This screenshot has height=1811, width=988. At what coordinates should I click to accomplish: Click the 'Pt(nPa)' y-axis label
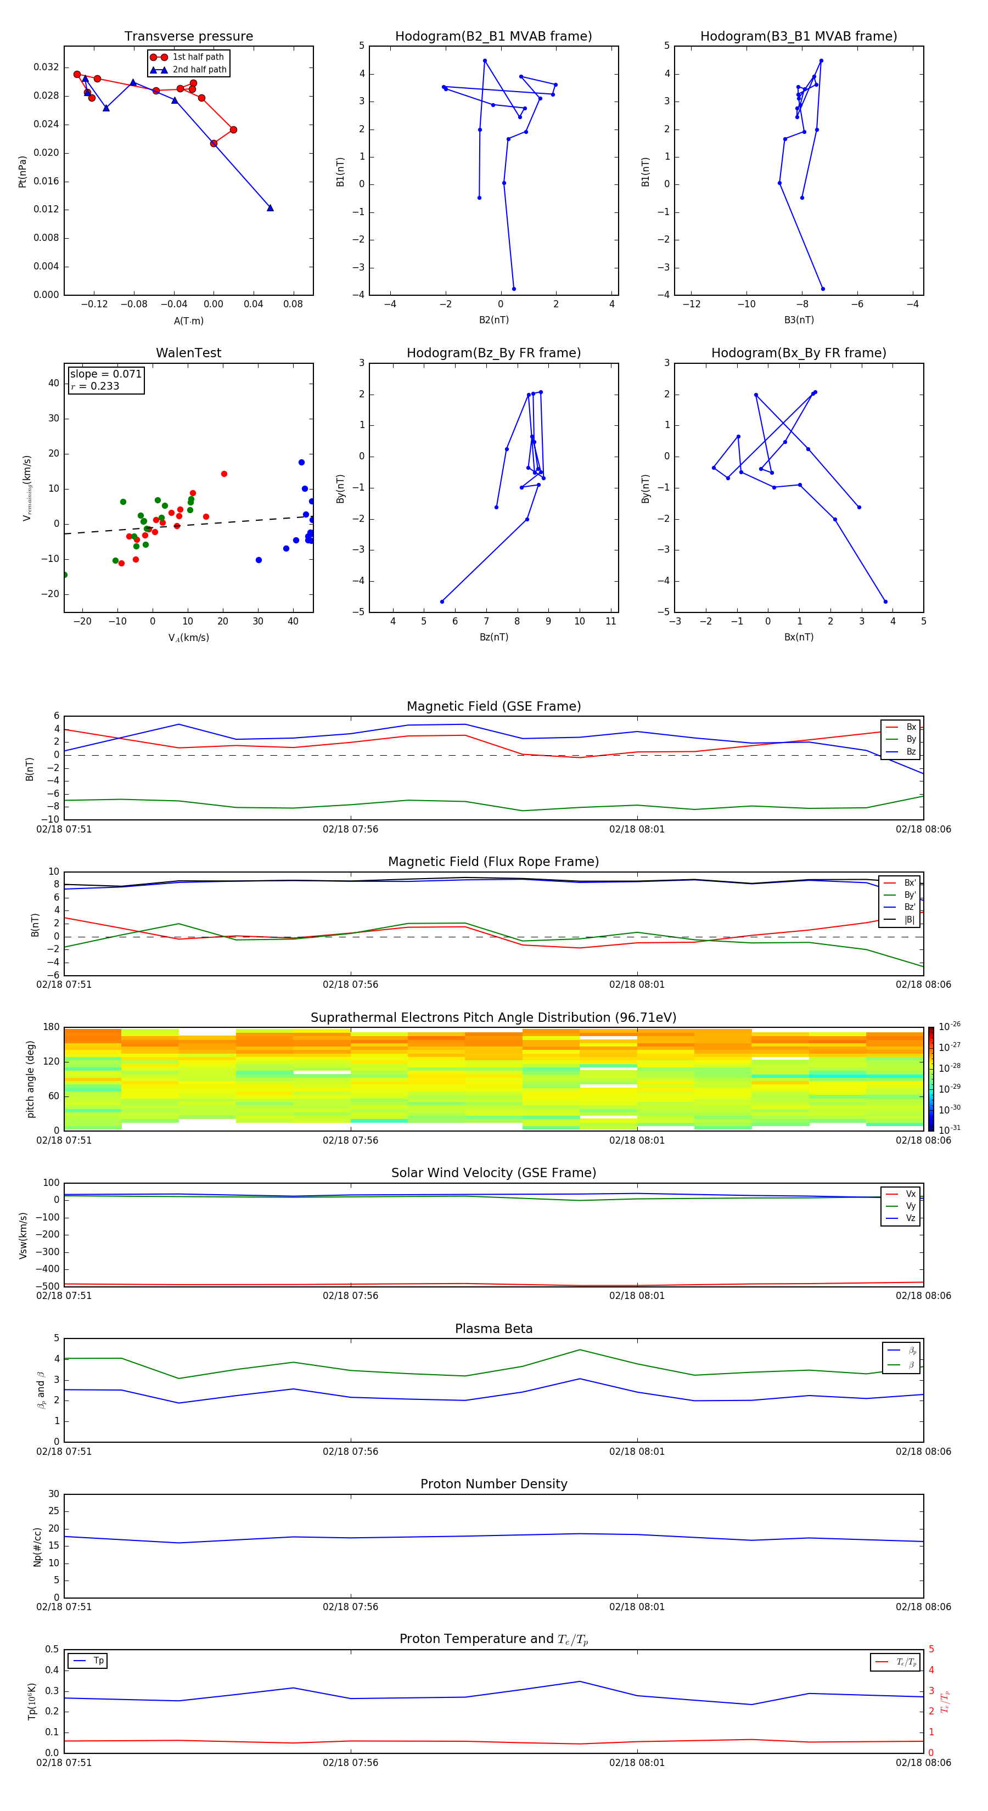[x=22, y=172]
